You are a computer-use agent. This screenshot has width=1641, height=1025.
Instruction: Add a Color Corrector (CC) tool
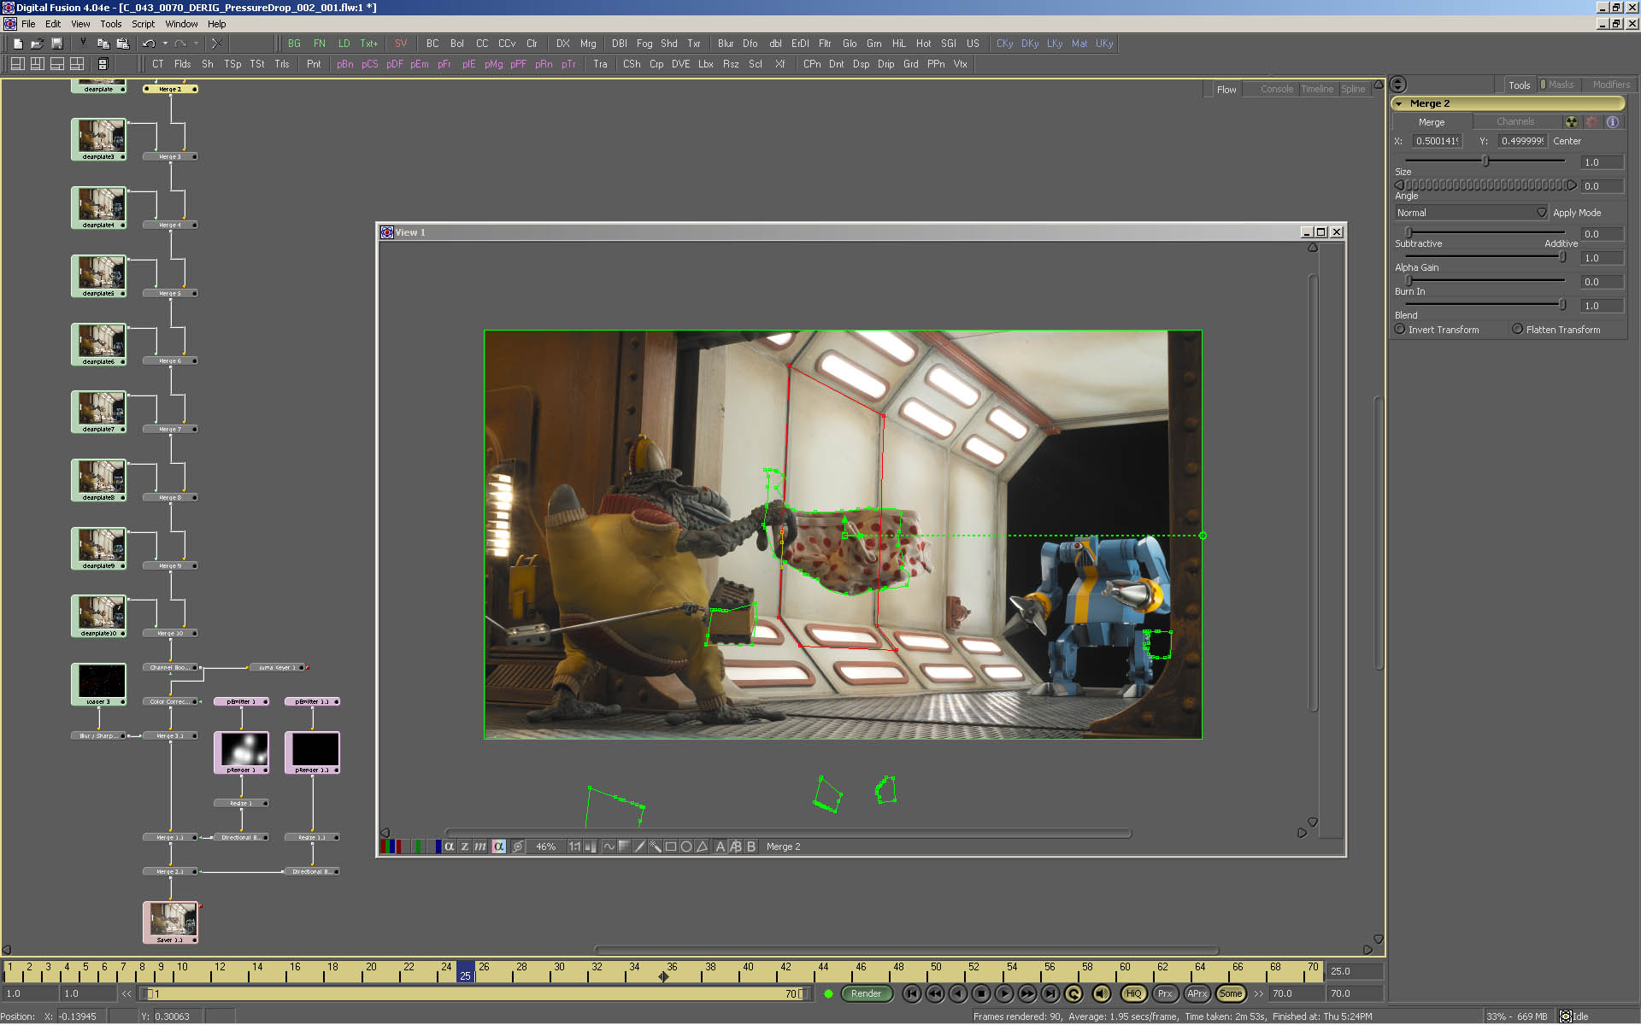(x=482, y=44)
